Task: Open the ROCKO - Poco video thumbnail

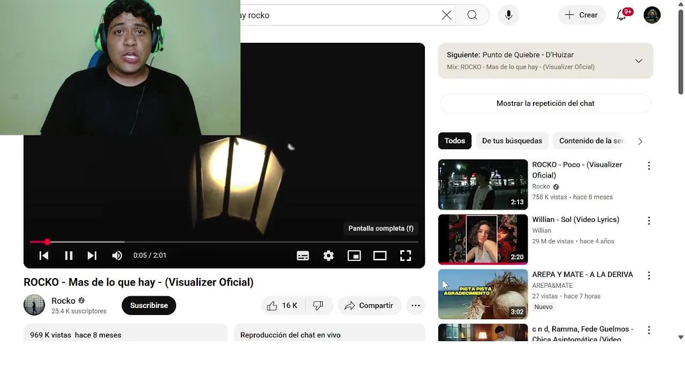Action: (483, 184)
